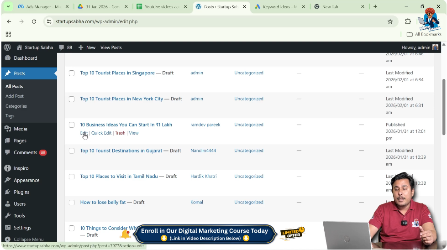
Task: Go back with browser back arrow
Action: click(x=9, y=21)
